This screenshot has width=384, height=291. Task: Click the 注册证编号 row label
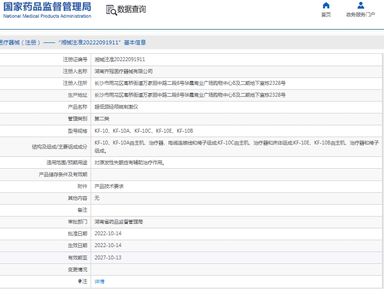pos(75,59)
